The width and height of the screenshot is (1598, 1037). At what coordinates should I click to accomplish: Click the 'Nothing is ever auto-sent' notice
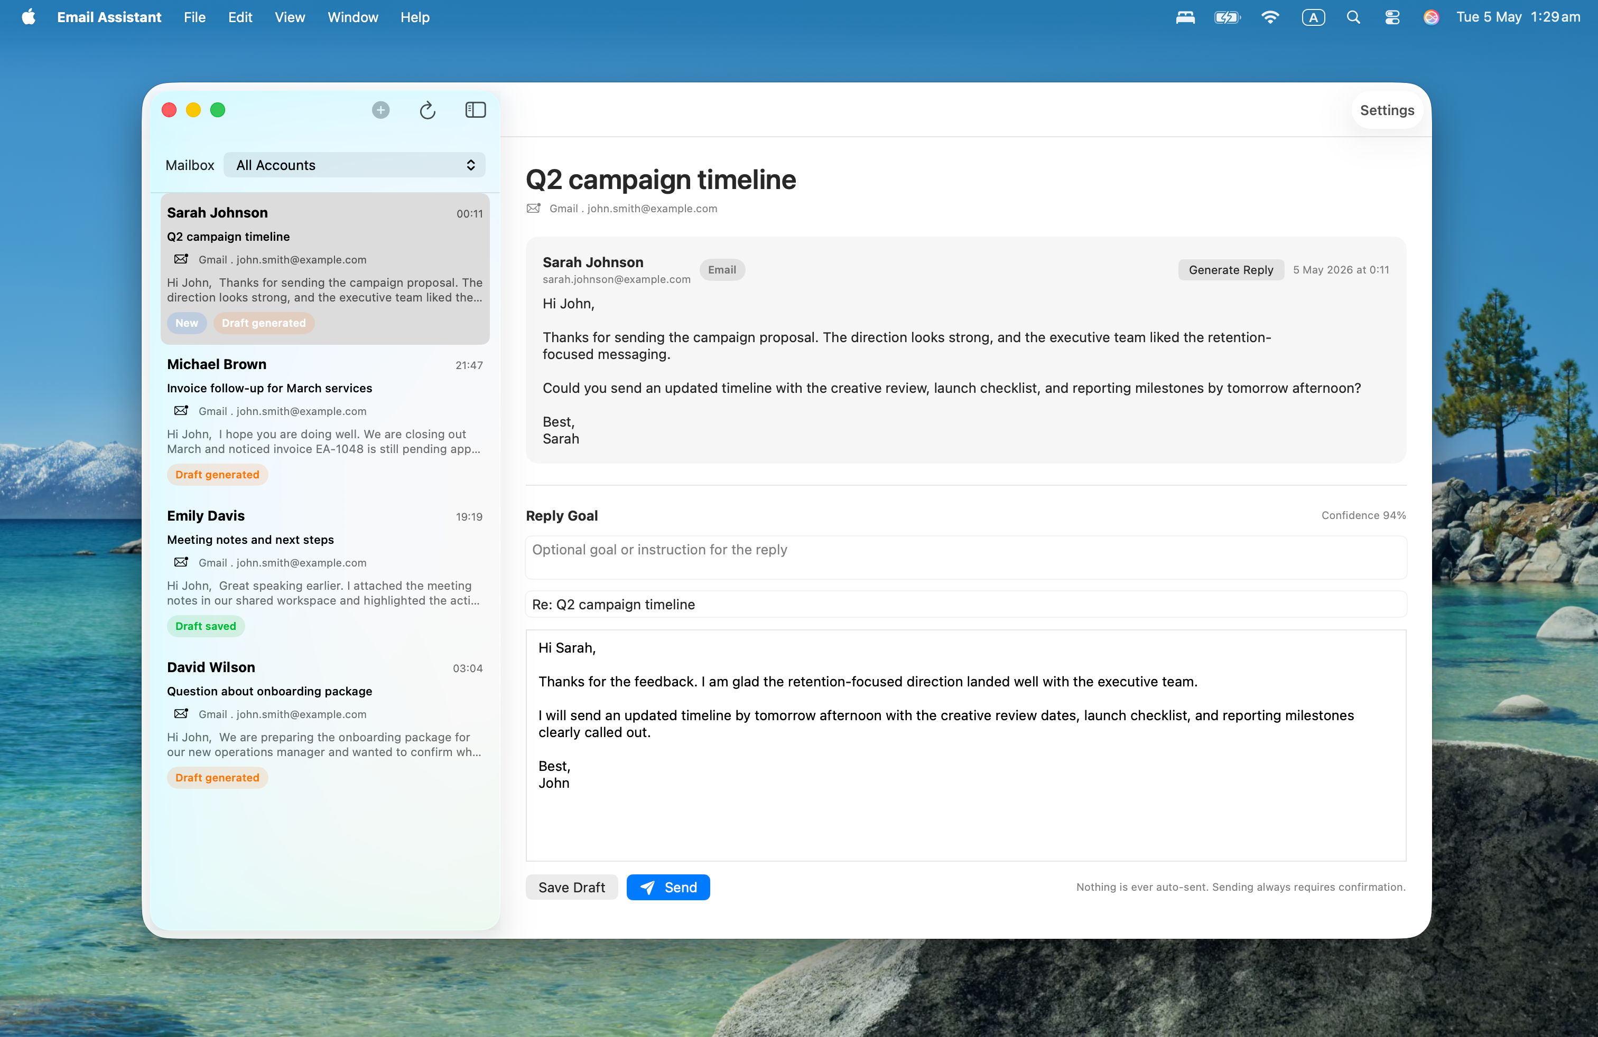(x=1241, y=887)
